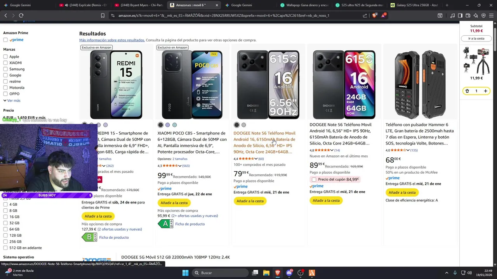
Task: Open the Brave Rewards triangle icon
Action: 384,15
